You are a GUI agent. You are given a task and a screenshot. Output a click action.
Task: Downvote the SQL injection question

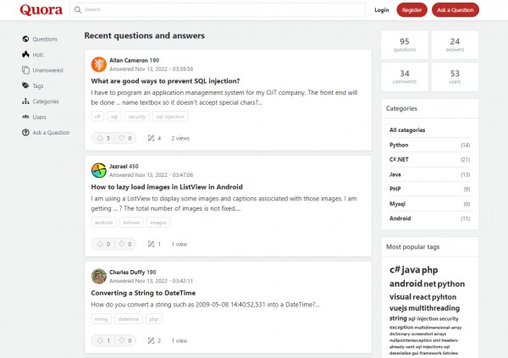pyautogui.click(x=121, y=138)
